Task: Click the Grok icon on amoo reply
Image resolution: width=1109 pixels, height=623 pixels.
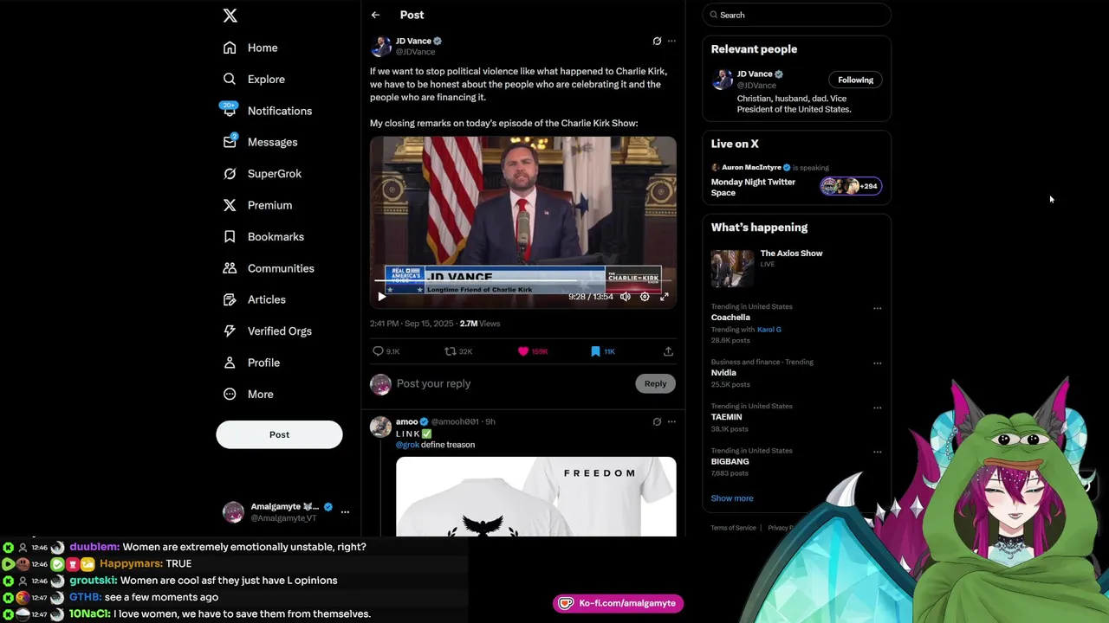Action: [657, 421]
